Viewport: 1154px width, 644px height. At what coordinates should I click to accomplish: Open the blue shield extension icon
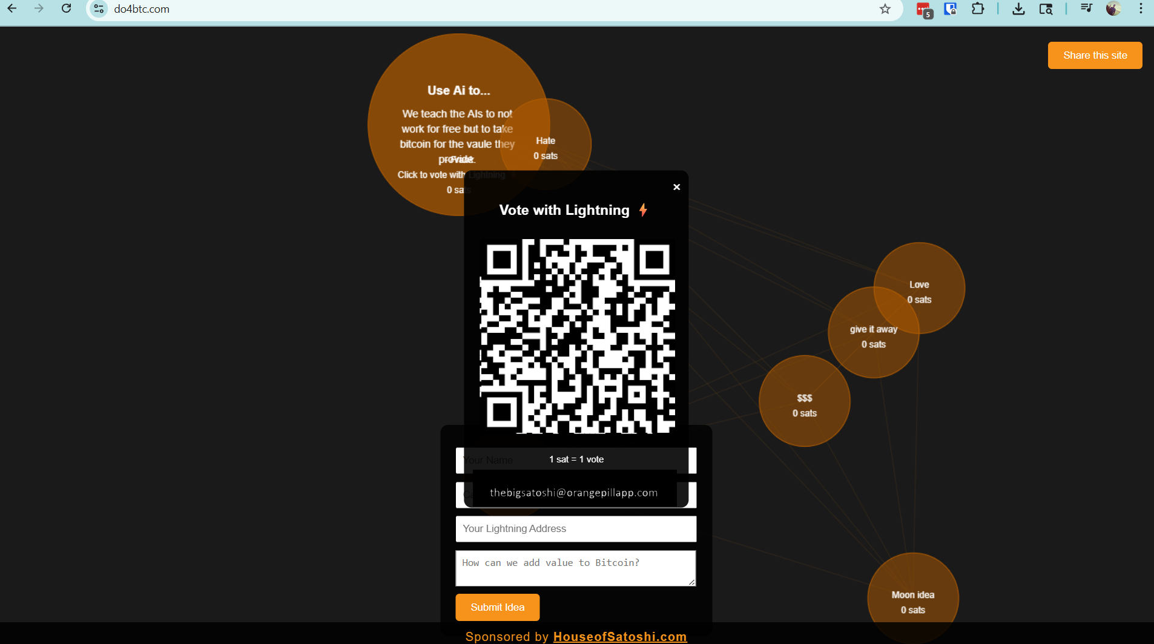coord(951,9)
